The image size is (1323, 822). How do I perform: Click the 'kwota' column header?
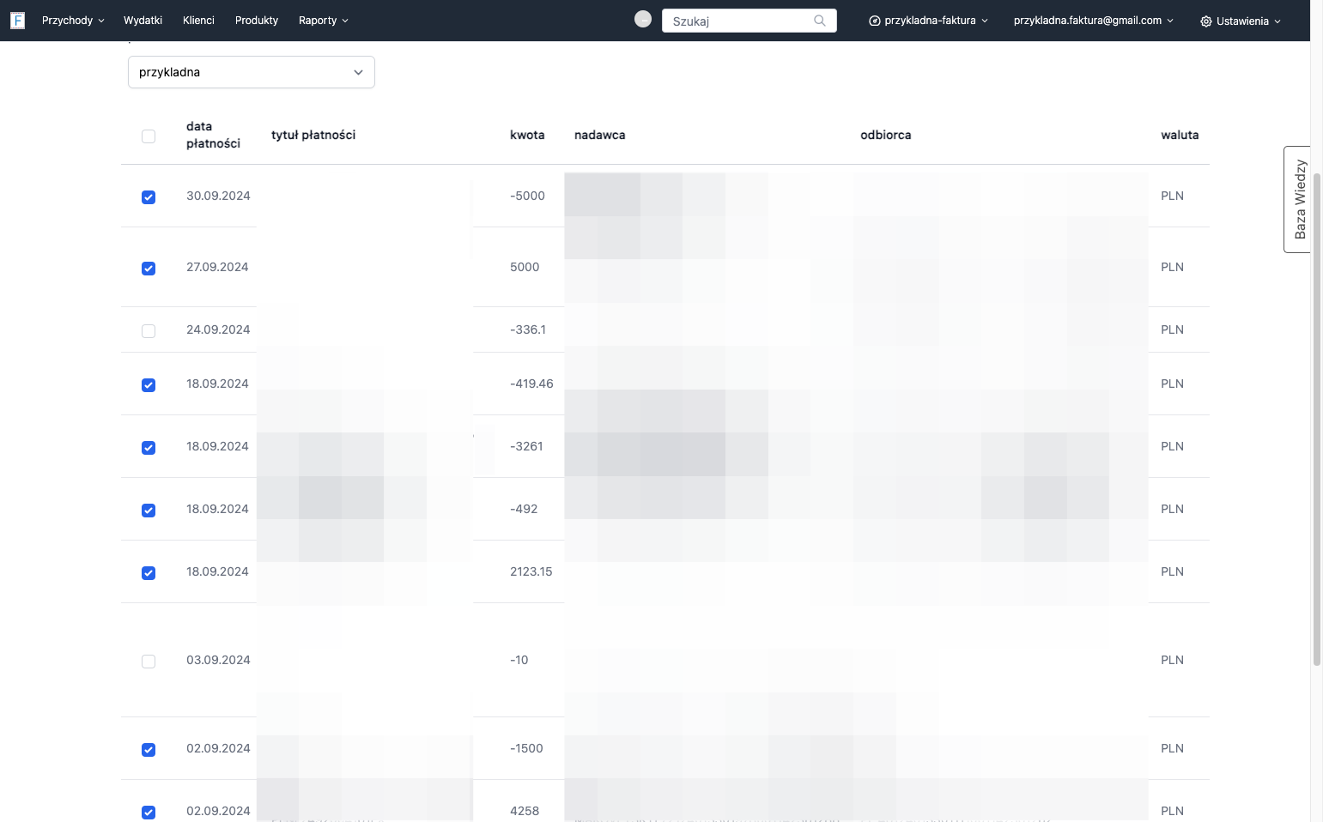point(527,135)
